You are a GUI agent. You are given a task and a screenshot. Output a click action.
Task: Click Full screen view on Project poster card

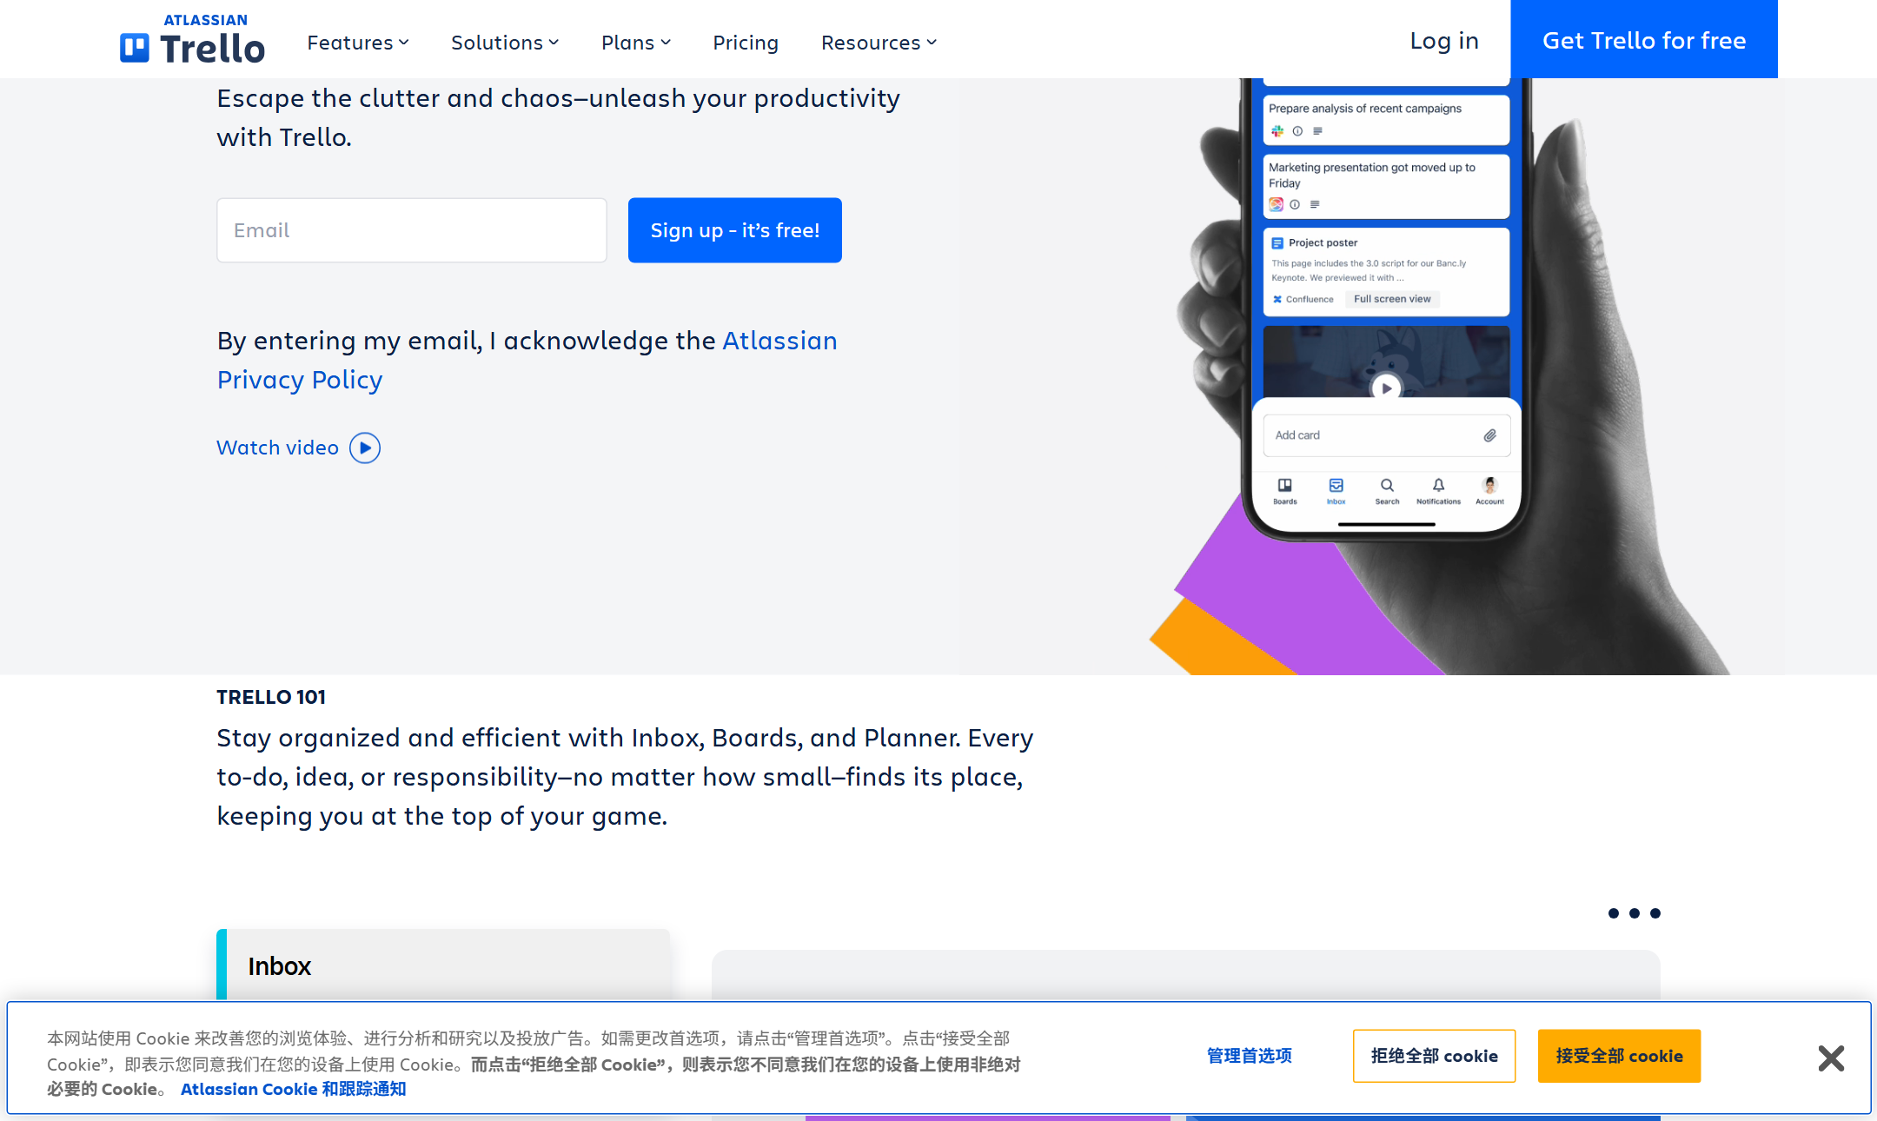(x=1392, y=299)
